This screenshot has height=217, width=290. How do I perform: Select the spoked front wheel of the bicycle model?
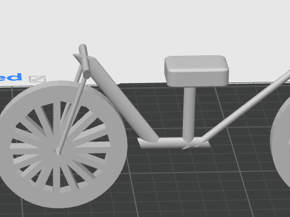click(59, 145)
